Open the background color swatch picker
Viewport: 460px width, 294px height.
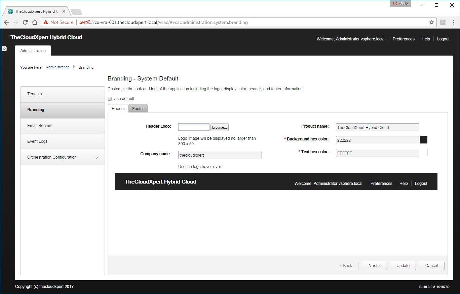pyautogui.click(x=424, y=140)
